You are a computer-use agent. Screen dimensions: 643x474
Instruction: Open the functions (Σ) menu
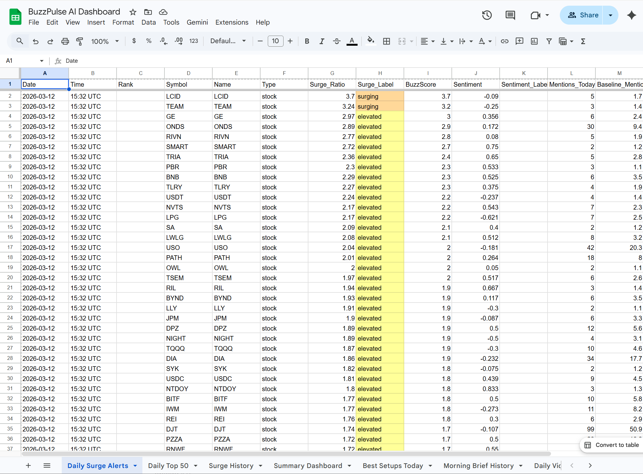point(583,41)
